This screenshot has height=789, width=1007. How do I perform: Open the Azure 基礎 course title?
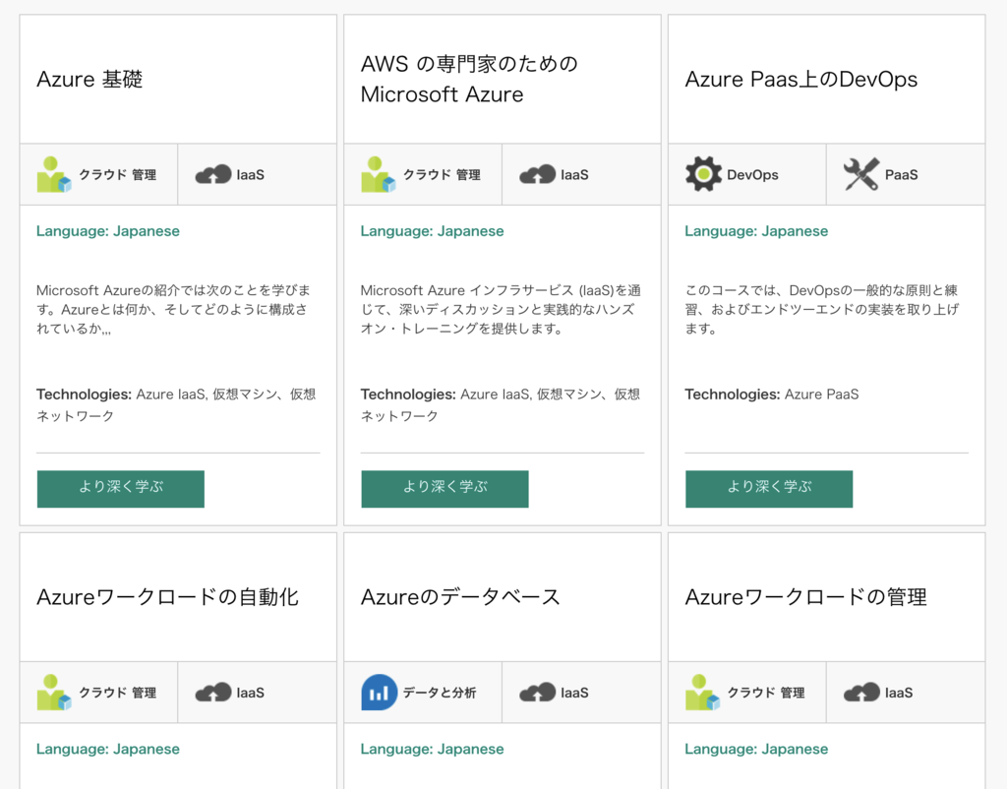tap(89, 79)
